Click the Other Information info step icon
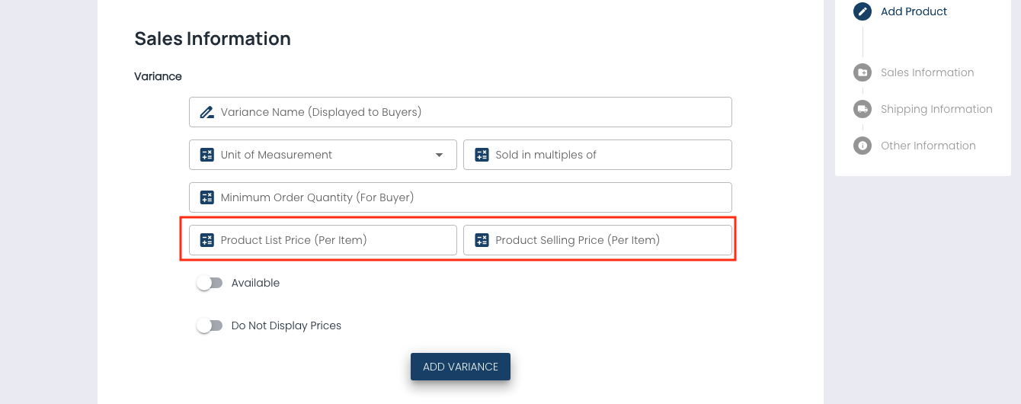Screen dimensions: 1021x404 (x=863, y=146)
